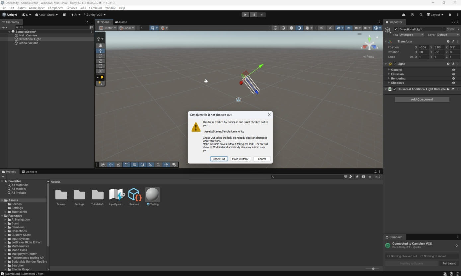This screenshot has height=276, width=461.
Task: Click the Hierarchy panel lock icon
Action: [87, 22]
